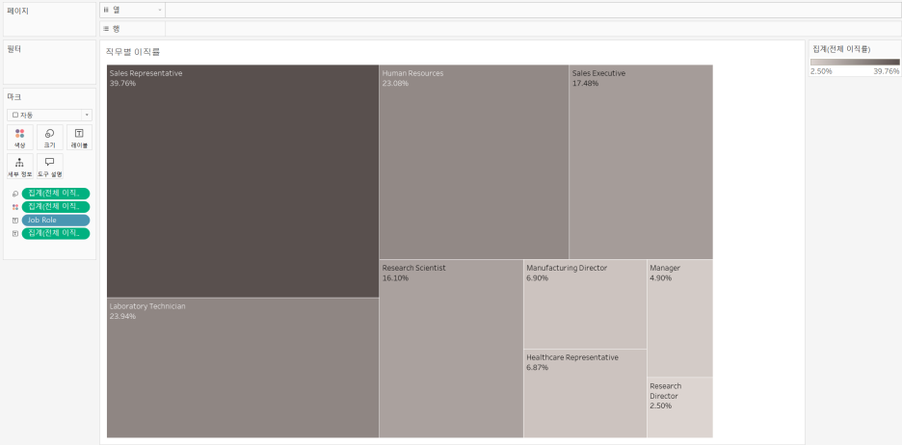Click the legend maximum value 39.76%

(x=886, y=71)
